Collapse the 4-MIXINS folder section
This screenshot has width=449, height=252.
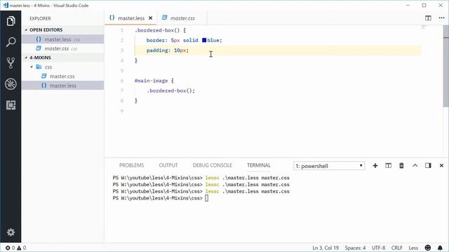(x=62, y=57)
